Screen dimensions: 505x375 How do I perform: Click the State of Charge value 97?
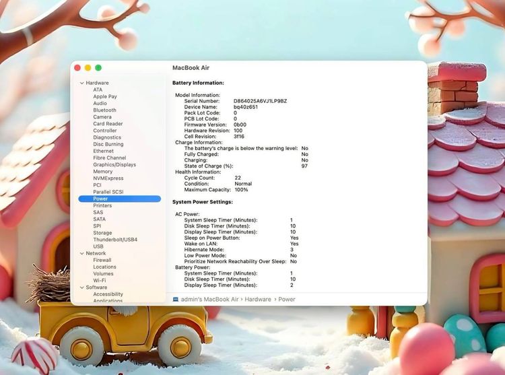(304, 166)
